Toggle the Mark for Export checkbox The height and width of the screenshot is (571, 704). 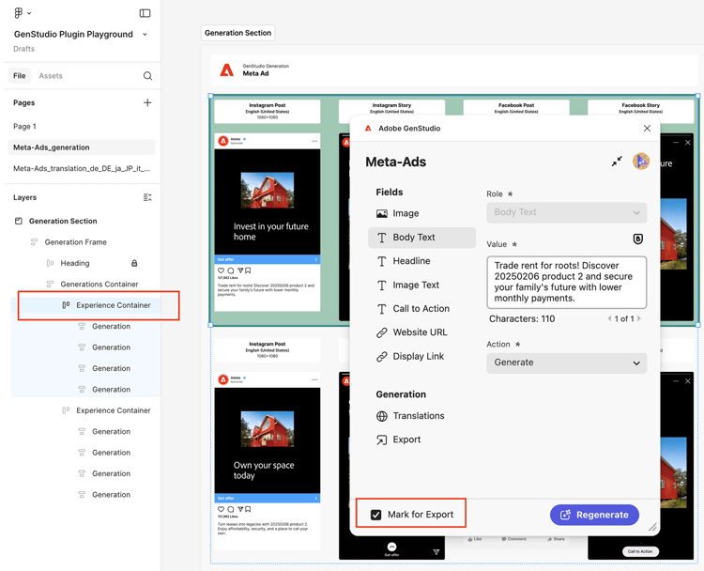(376, 515)
